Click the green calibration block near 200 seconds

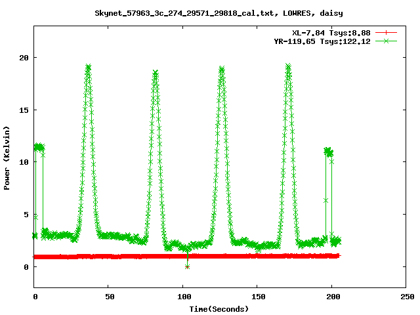(328, 152)
